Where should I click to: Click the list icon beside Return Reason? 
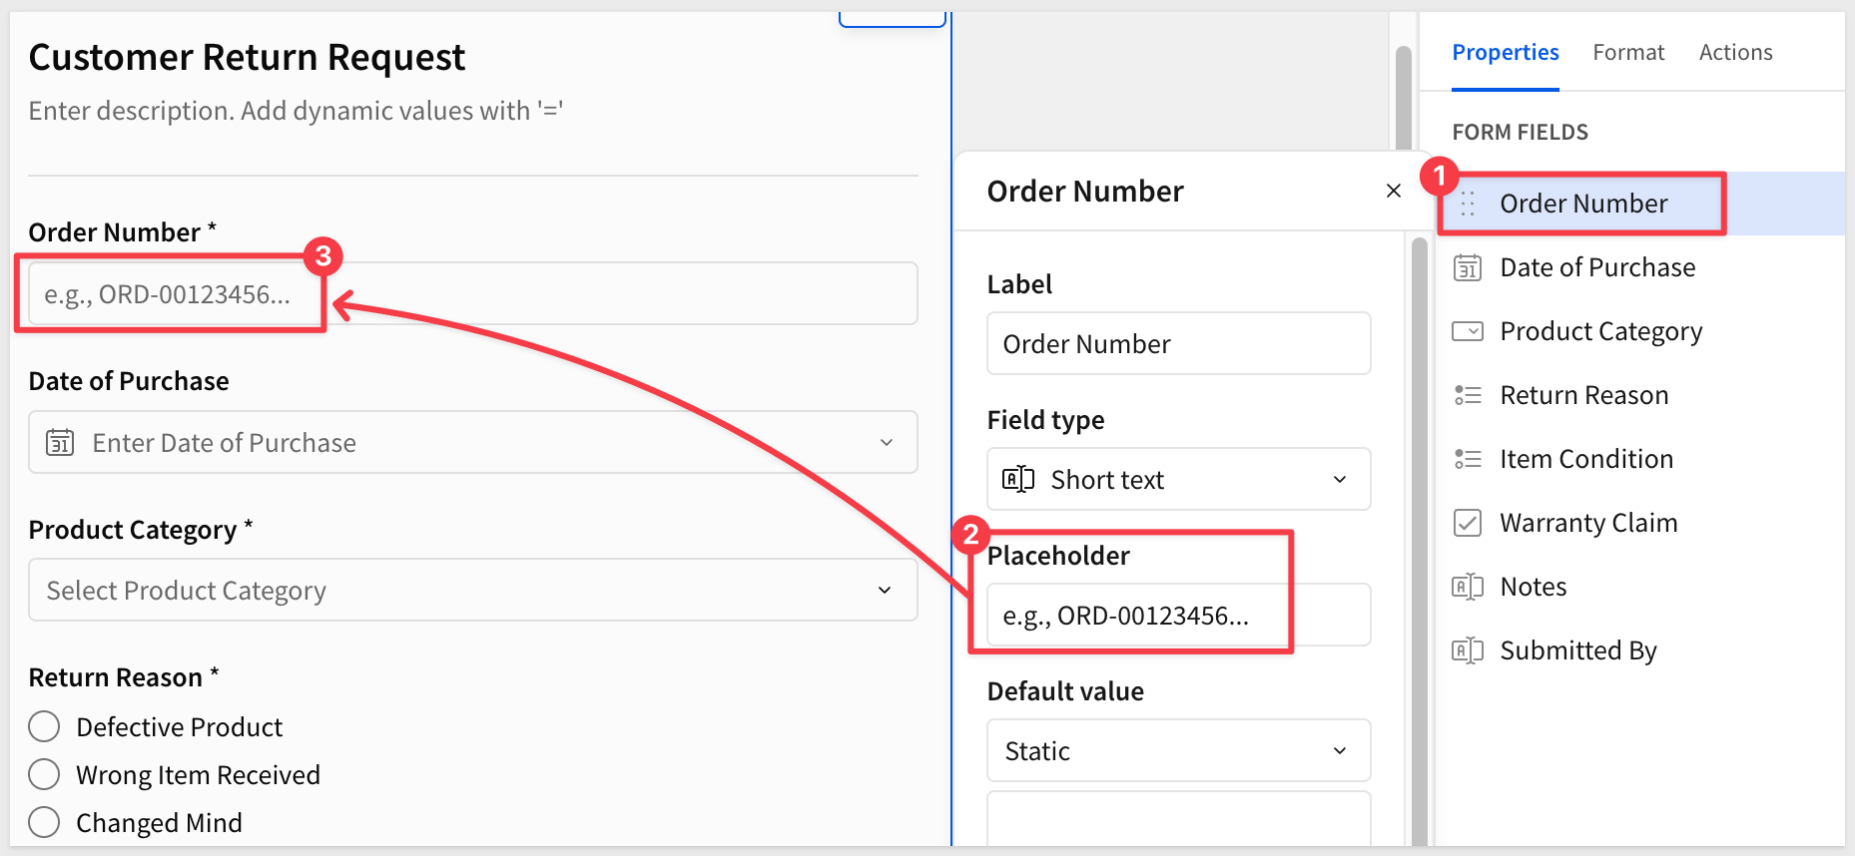pos(1467,395)
